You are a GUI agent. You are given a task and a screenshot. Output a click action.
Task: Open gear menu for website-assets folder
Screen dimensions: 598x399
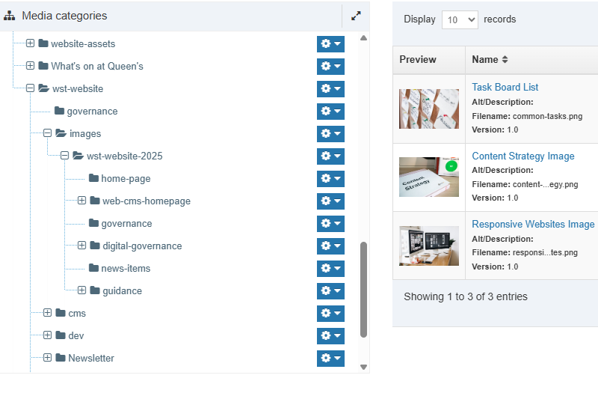(330, 44)
